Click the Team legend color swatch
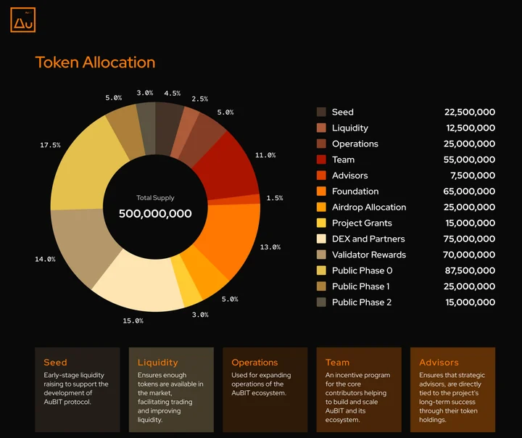This screenshot has width=522, height=438. pos(321,160)
